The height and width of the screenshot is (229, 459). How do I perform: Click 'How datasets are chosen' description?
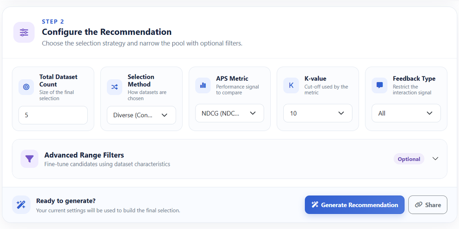(x=147, y=95)
